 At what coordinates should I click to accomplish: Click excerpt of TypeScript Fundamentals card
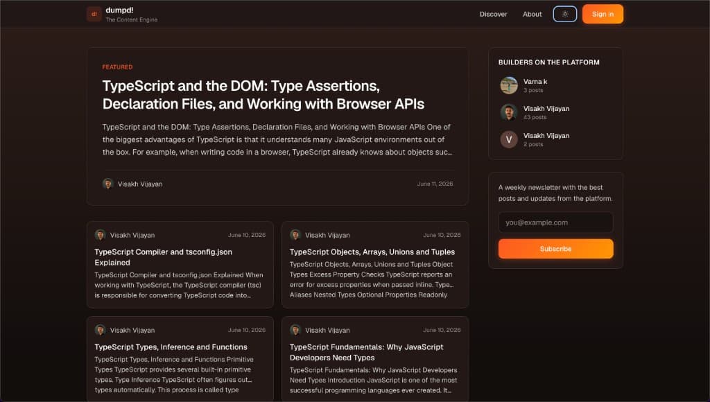[x=373, y=381]
